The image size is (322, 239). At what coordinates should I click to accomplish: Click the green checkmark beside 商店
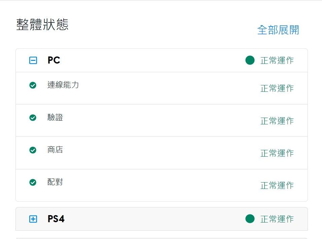coord(33,150)
